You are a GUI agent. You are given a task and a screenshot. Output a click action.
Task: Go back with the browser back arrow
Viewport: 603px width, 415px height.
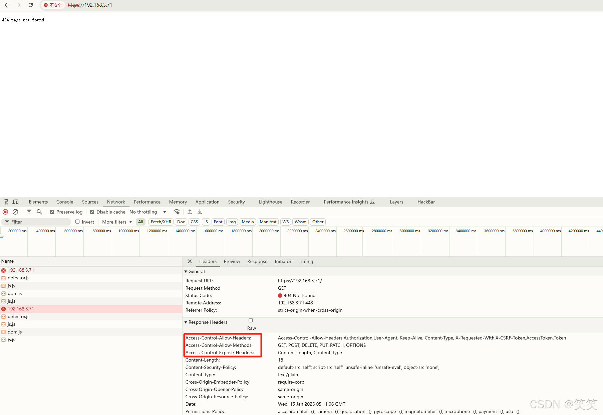tap(7, 5)
